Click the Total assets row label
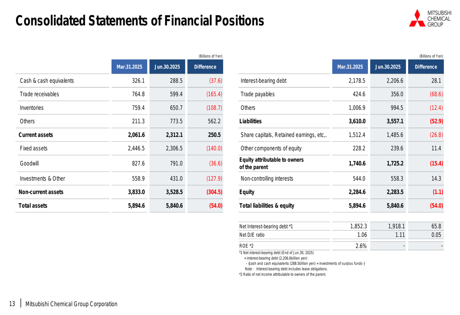The width and height of the screenshot is (460, 315). click(32, 206)
